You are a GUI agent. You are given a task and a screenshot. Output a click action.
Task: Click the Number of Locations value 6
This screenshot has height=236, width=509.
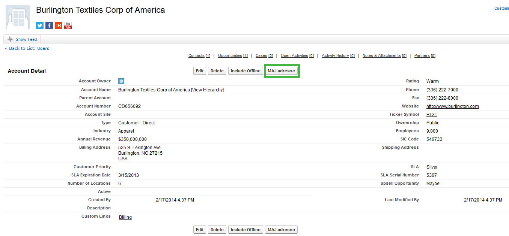(120, 184)
